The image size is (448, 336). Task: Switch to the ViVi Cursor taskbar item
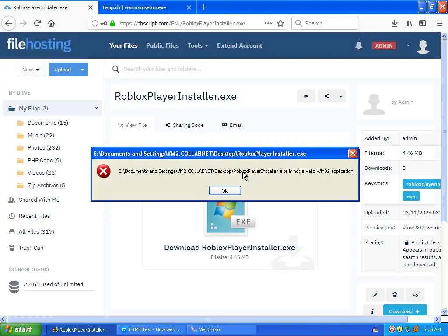tap(221, 329)
